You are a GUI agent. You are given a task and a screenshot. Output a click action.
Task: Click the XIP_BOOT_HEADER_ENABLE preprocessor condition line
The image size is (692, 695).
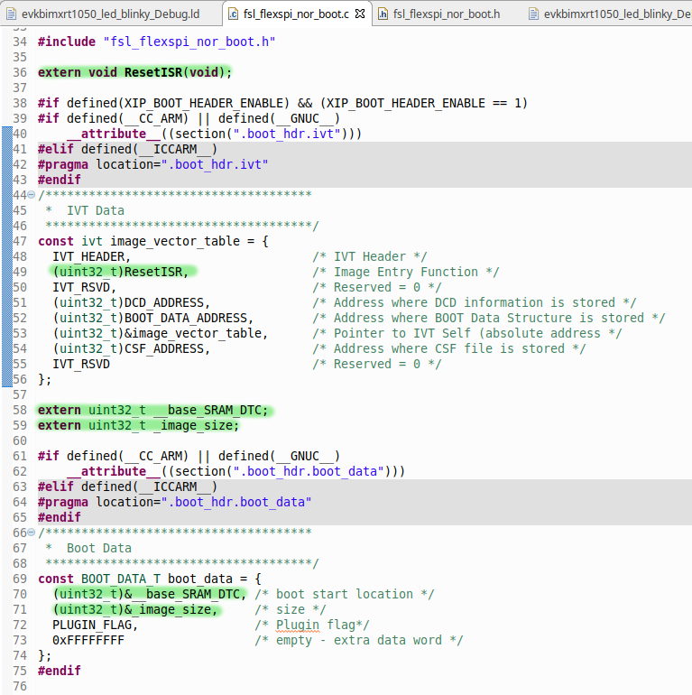(x=282, y=103)
